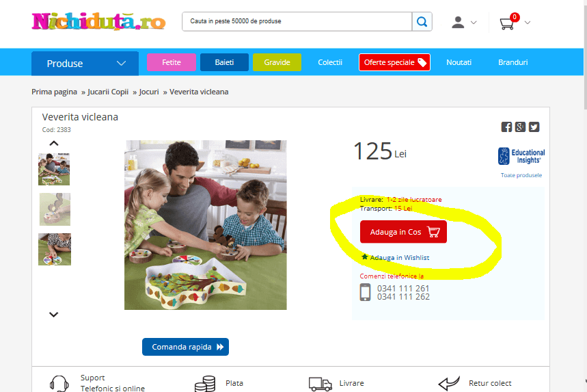
Task: Click the search magnifier icon
Action: click(422, 22)
